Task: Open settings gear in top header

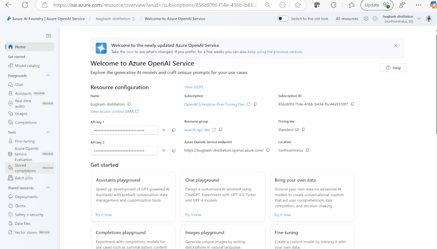Action: click(366, 19)
